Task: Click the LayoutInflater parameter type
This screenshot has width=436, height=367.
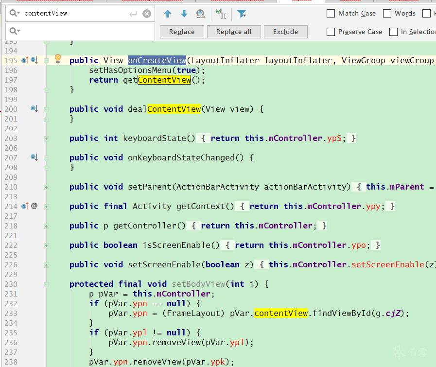Action: pos(225,60)
